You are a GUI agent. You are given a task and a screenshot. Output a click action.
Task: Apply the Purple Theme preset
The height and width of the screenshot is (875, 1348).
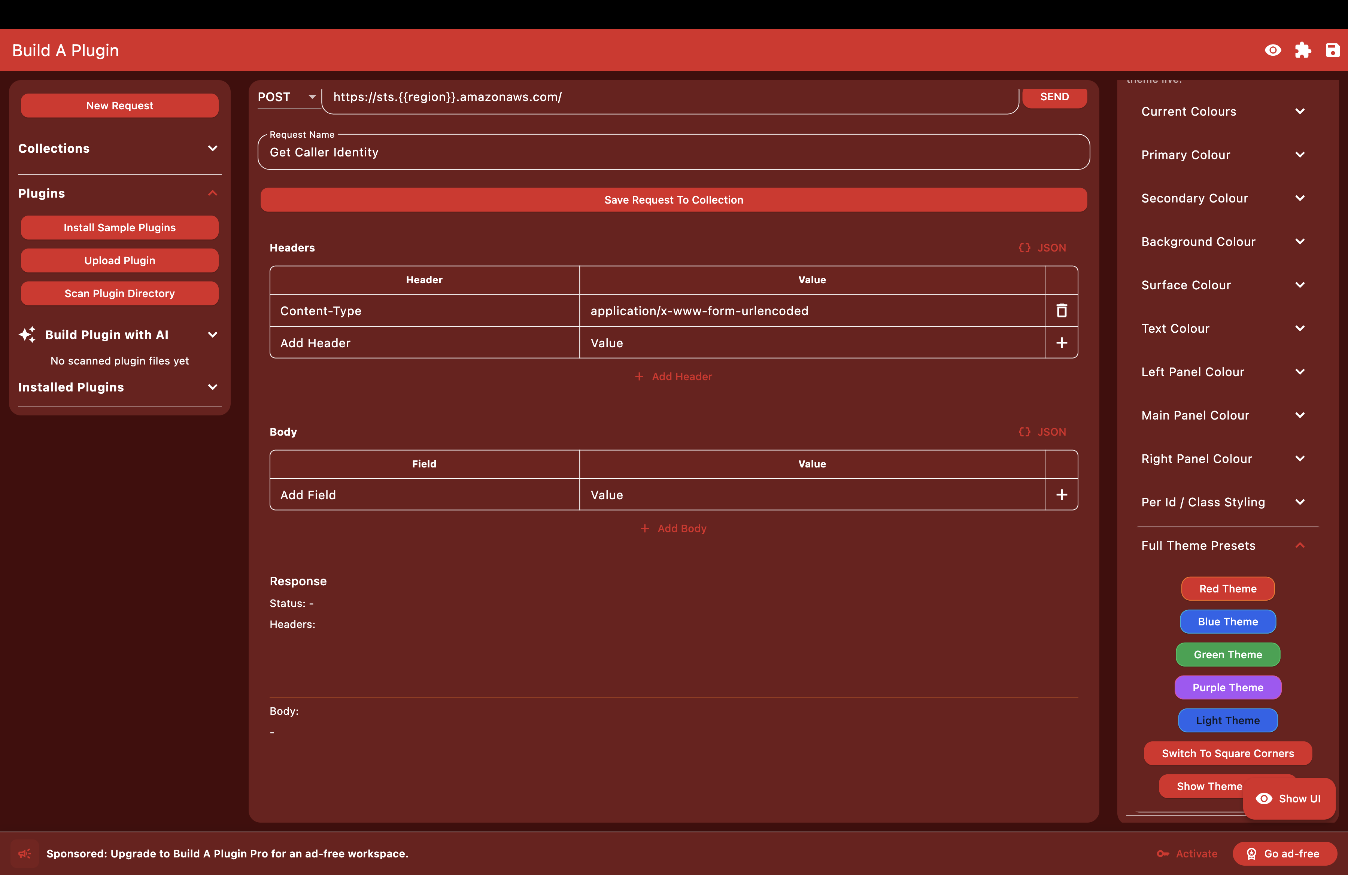tap(1228, 687)
